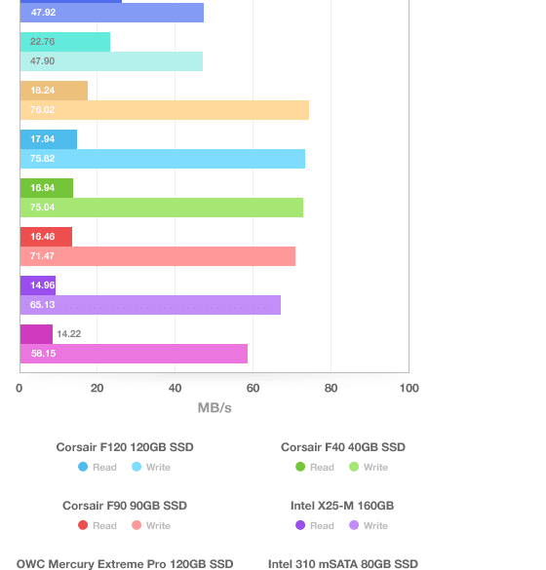Select the Corsair F90 90GB SSD label
The width and height of the screenshot is (546, 570).
click(125, 506)
